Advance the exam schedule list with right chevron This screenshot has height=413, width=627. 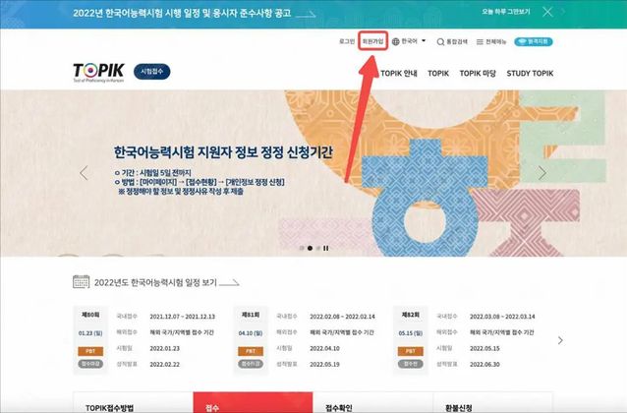pyautogui.click(x=560, y=340)
